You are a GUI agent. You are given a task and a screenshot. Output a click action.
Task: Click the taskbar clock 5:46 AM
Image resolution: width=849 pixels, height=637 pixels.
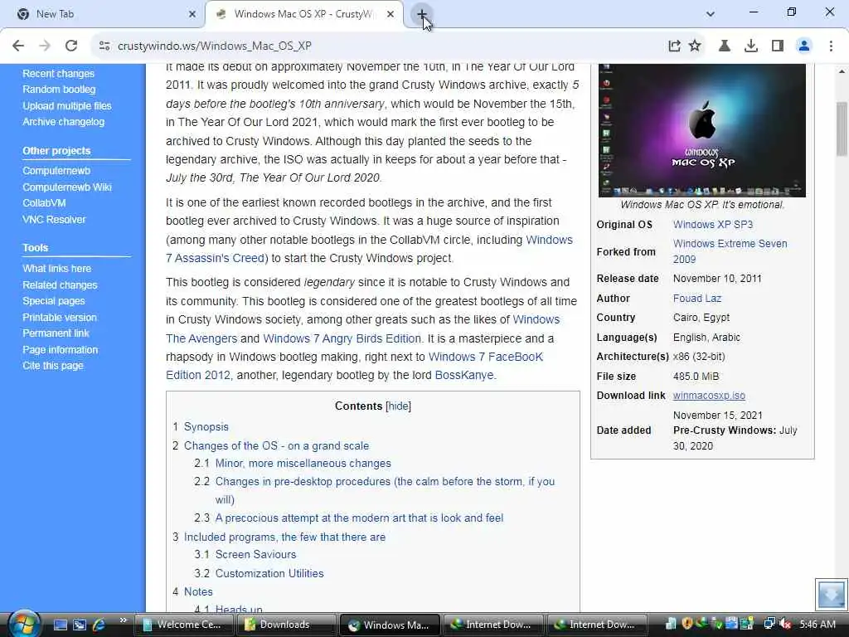[817, 625]
